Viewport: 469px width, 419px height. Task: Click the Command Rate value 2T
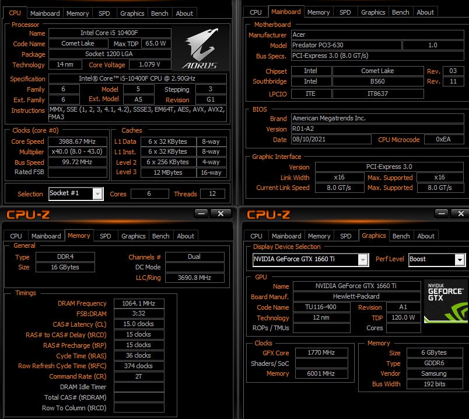139,376
